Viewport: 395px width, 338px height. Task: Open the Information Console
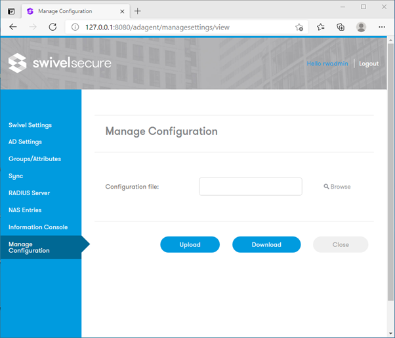(38, 227)
